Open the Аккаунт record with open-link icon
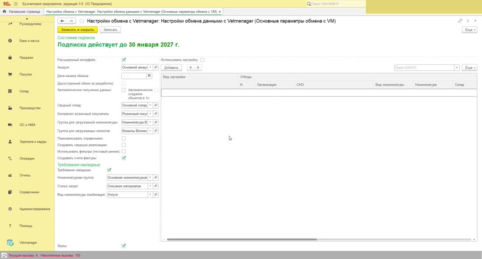The height and width of the screenshot is (259, 482). click(x=156, y=67)
